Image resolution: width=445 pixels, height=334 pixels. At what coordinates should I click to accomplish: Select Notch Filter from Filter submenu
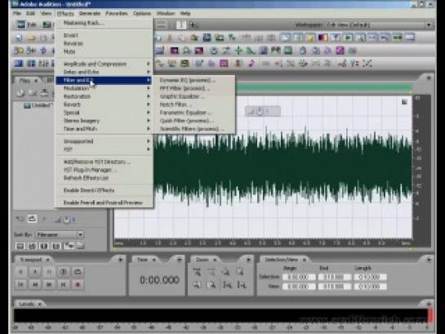pos(194,105)
